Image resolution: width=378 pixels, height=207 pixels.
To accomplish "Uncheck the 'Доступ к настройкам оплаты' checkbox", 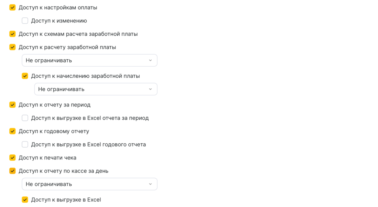I will point(13,7).
